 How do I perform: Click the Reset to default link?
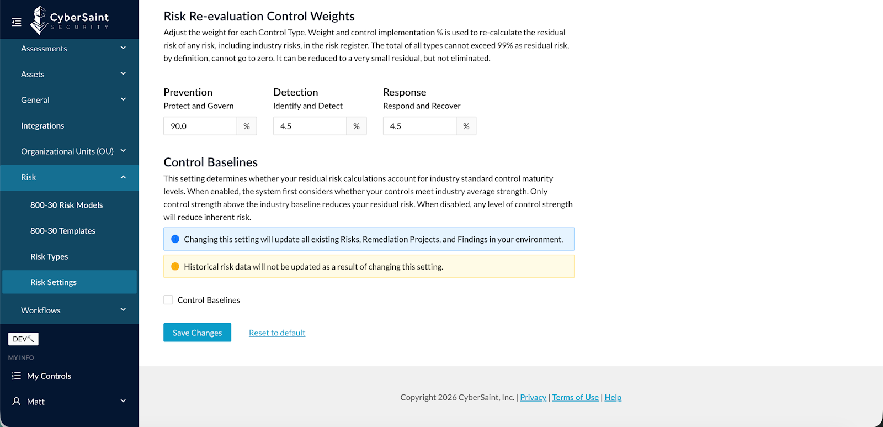(x=277, y=333)
